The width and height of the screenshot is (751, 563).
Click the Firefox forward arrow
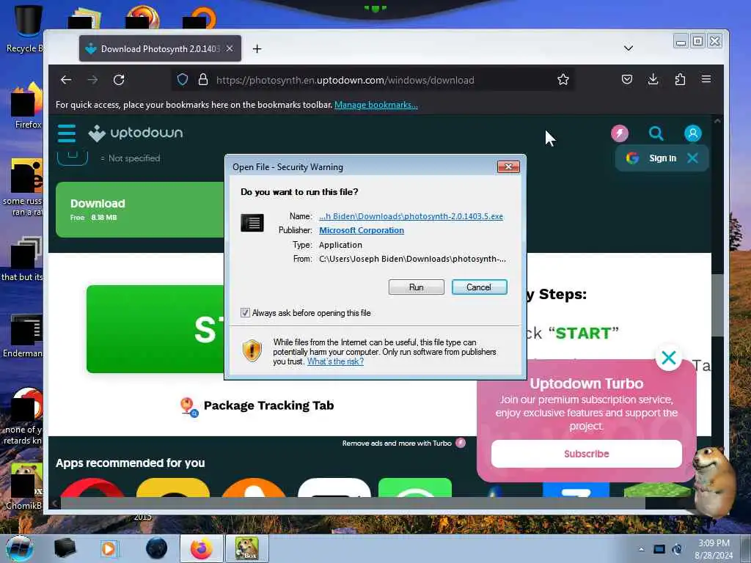[x=93, y=80]
